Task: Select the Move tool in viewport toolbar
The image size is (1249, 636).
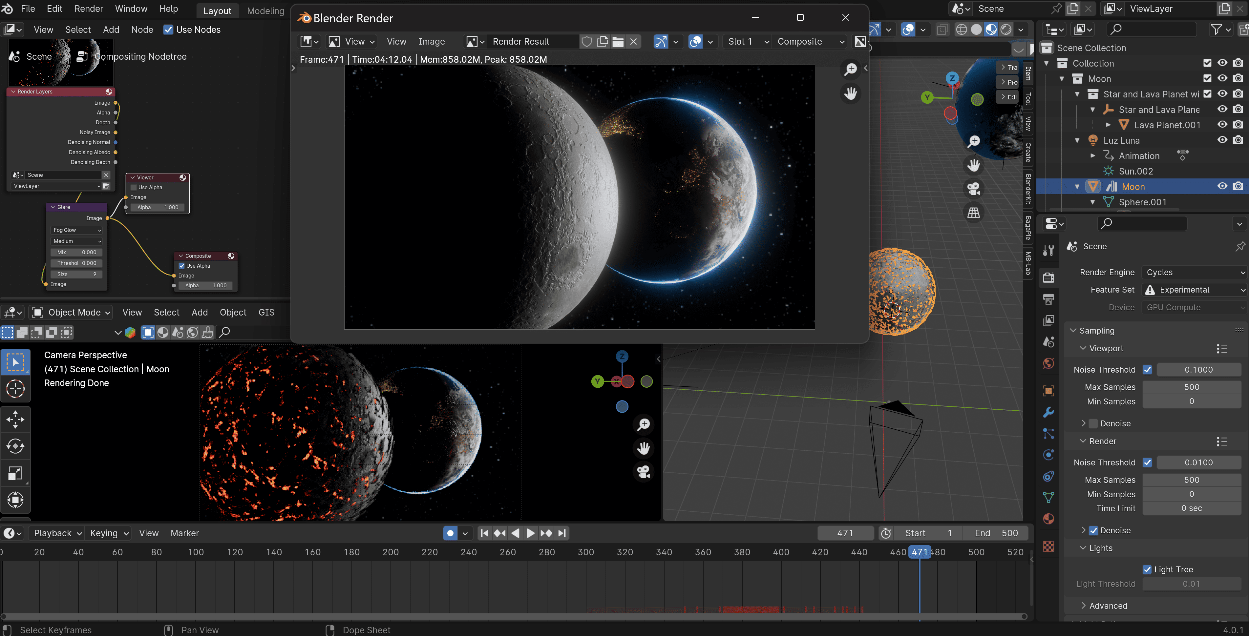Action: (15, 419)
